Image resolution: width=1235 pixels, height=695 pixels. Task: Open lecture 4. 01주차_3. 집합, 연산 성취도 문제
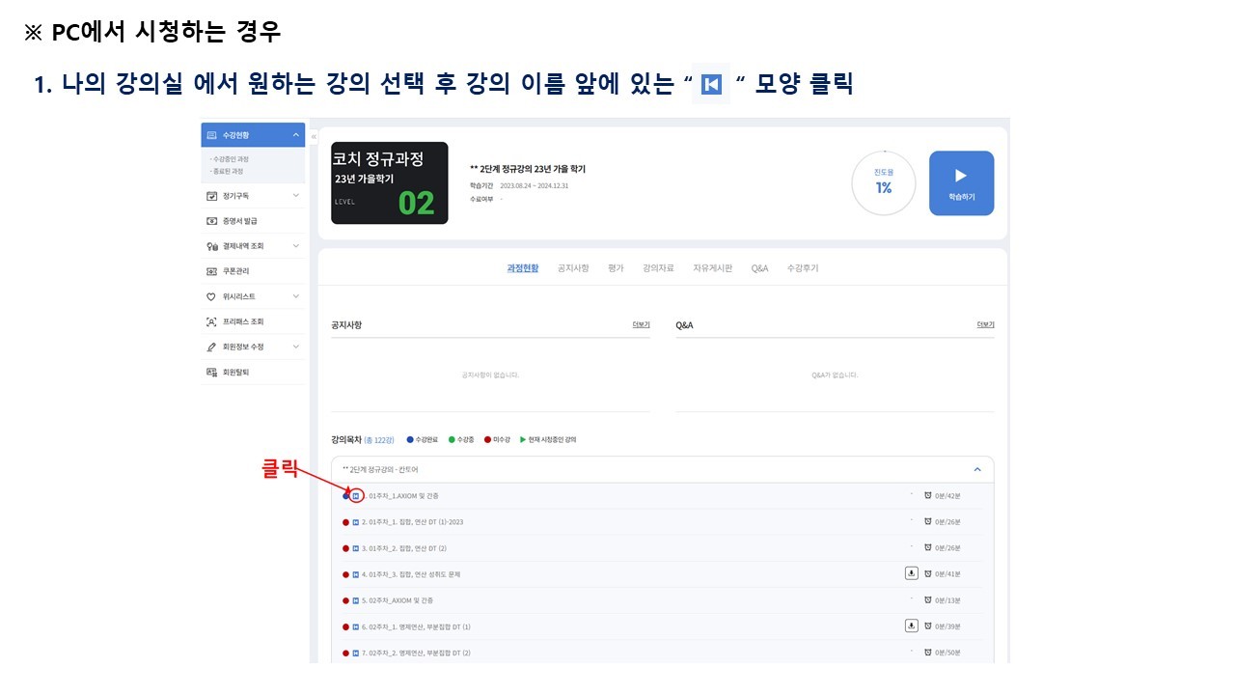(411, 574)
